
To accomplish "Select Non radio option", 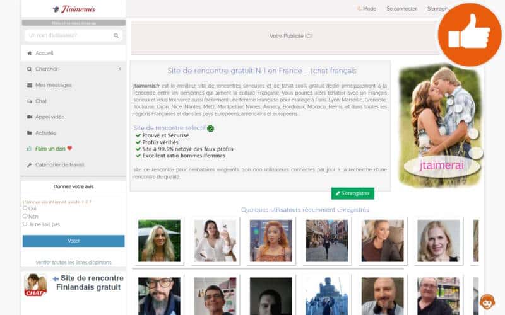I will [x=25, y=216].
